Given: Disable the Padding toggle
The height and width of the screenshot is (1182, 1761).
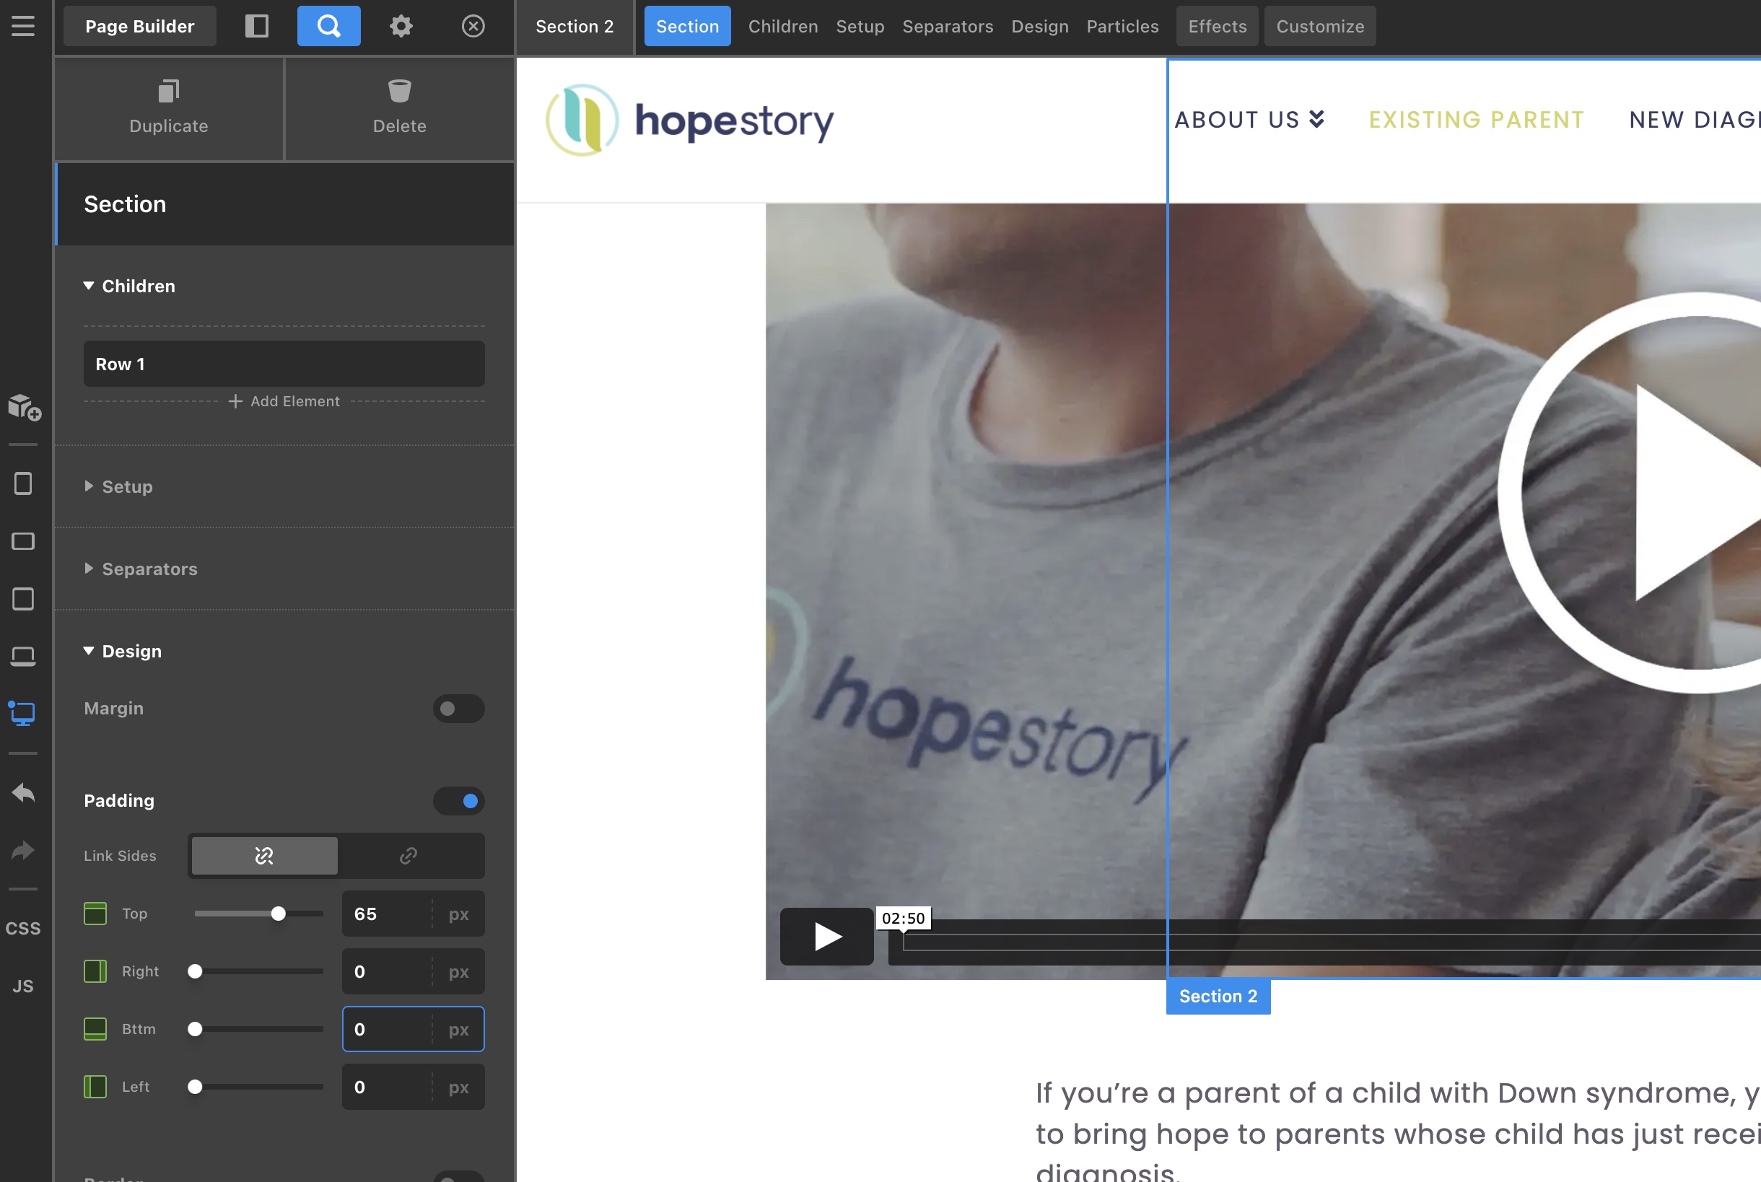Looking at the screenshot, I should tap(458, 800).
